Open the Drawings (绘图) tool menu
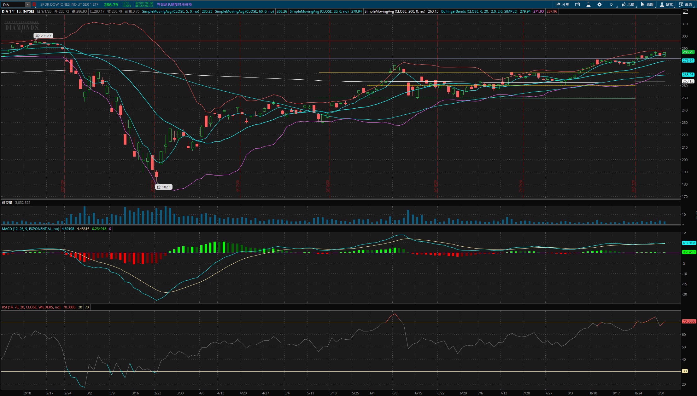Viewport: 697px width, 396px height. [x=647, y=4]
